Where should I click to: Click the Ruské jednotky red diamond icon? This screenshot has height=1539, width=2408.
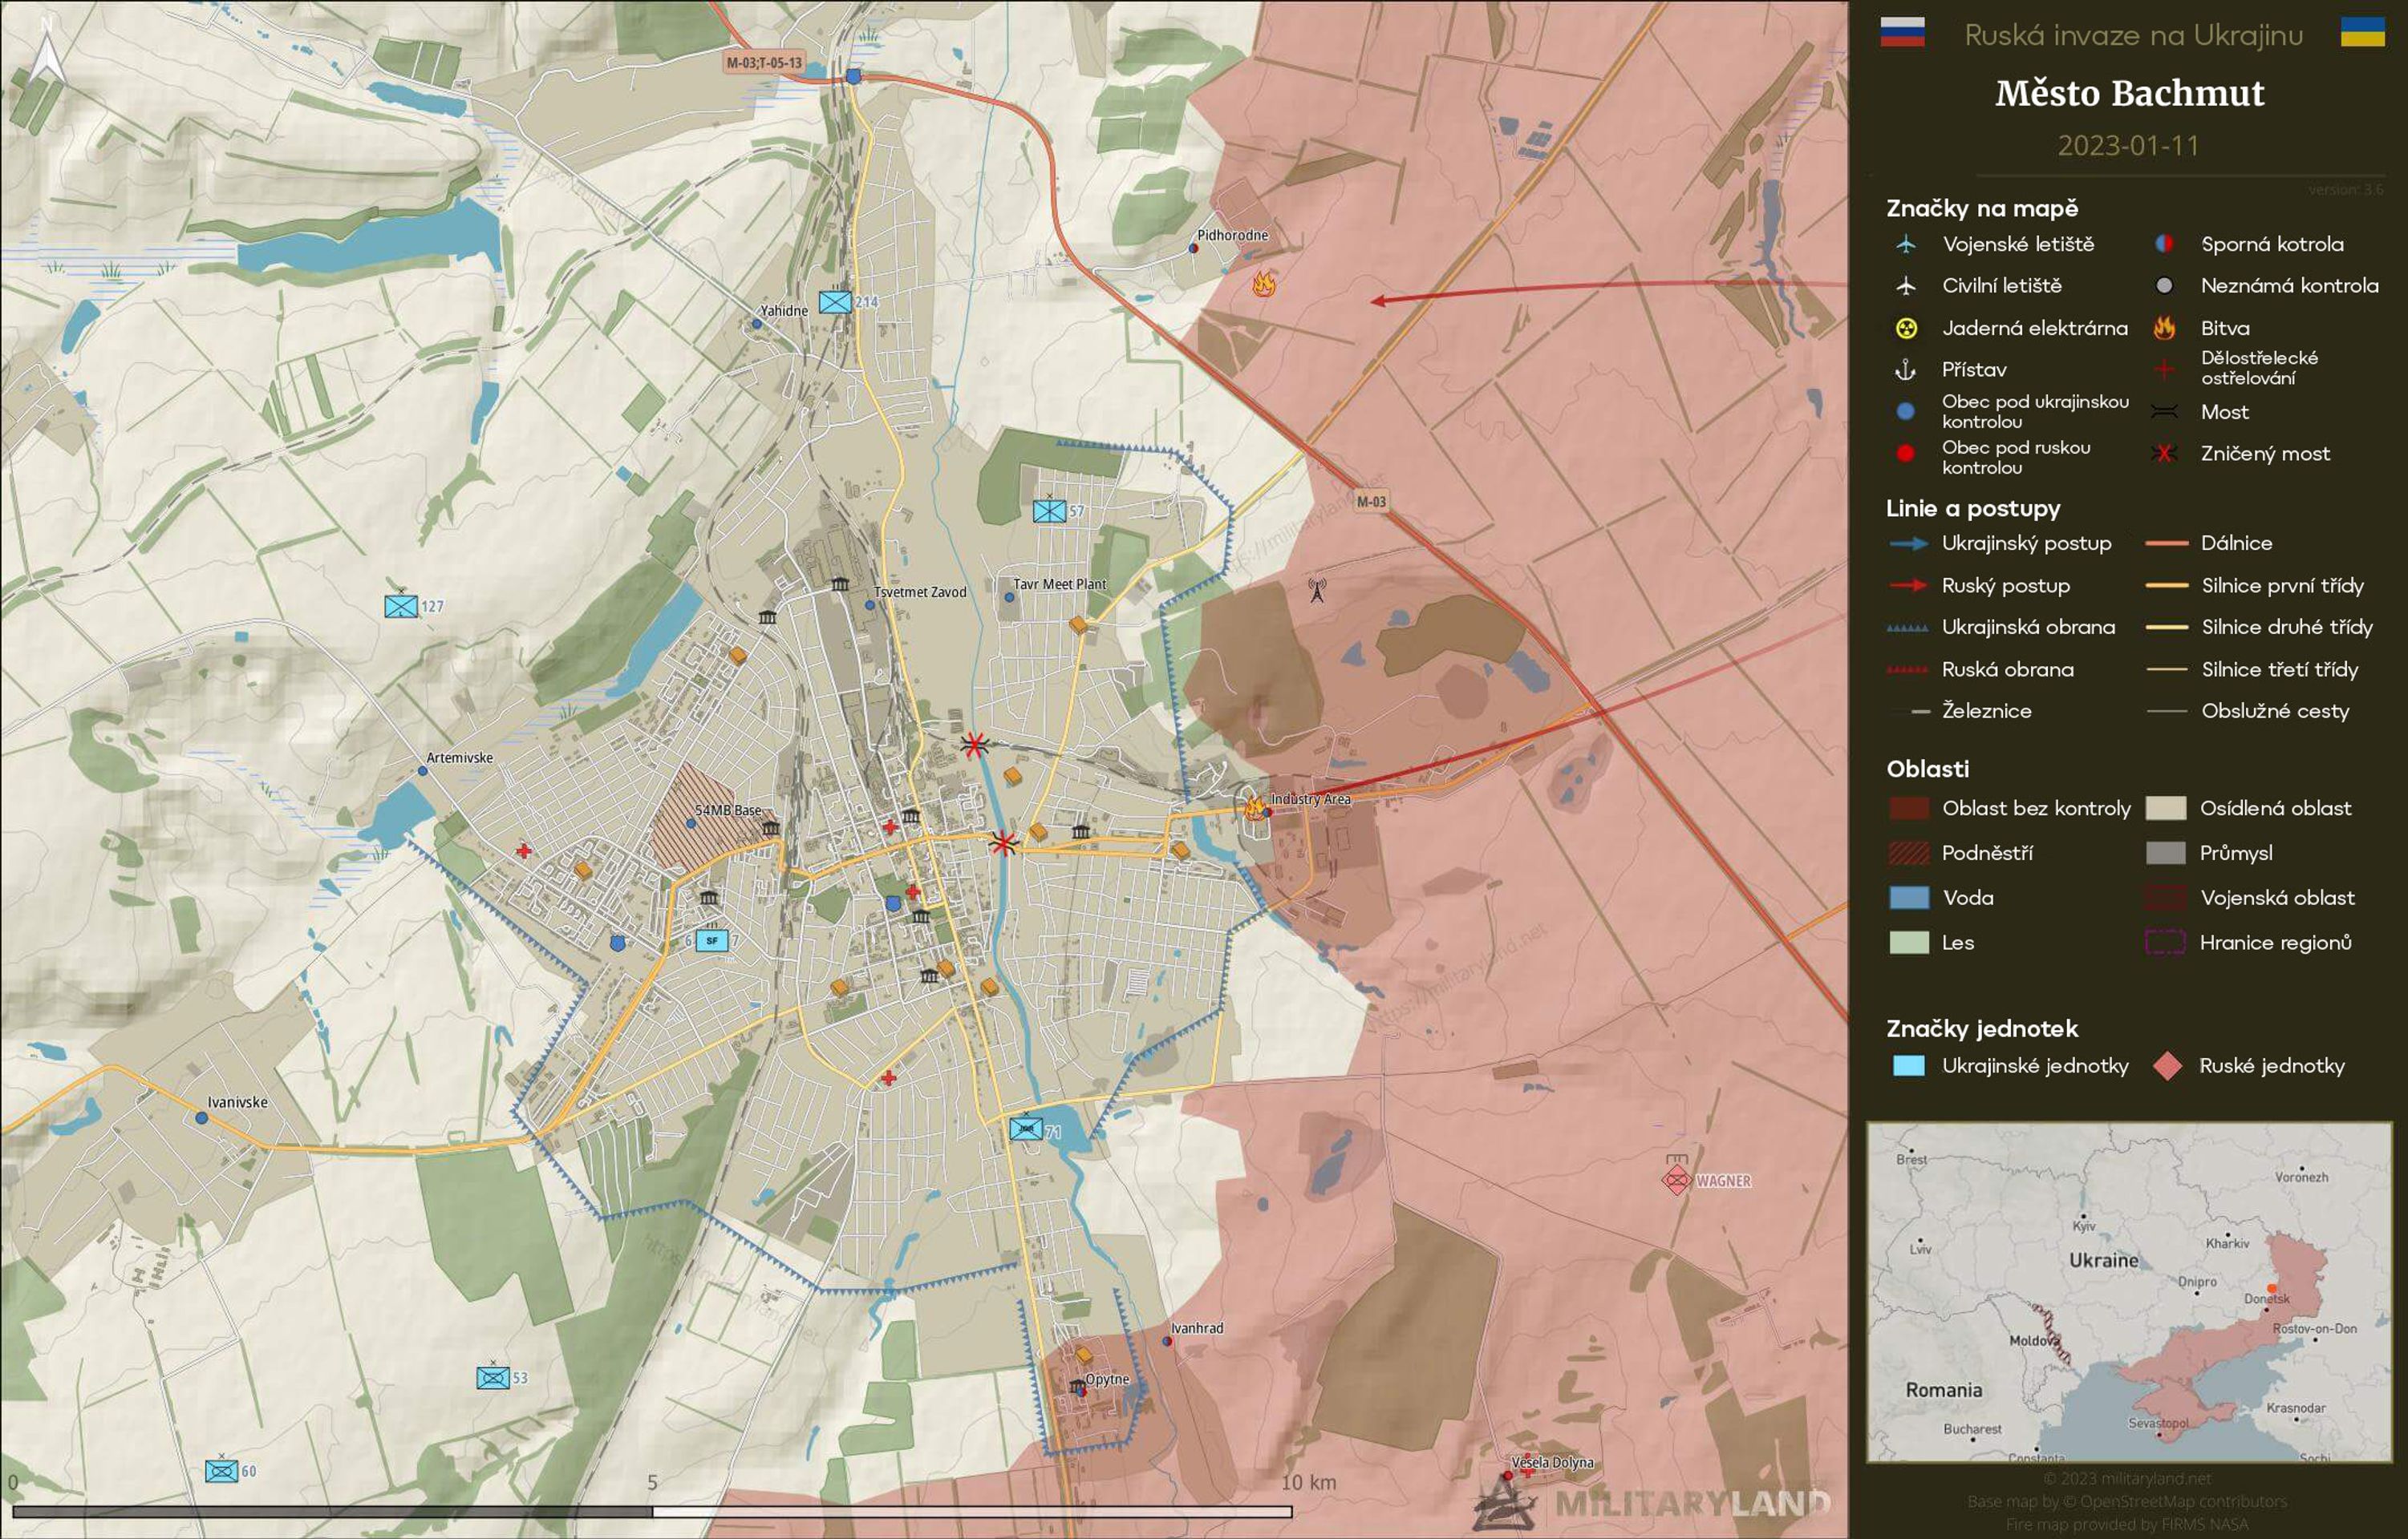2167,1065
